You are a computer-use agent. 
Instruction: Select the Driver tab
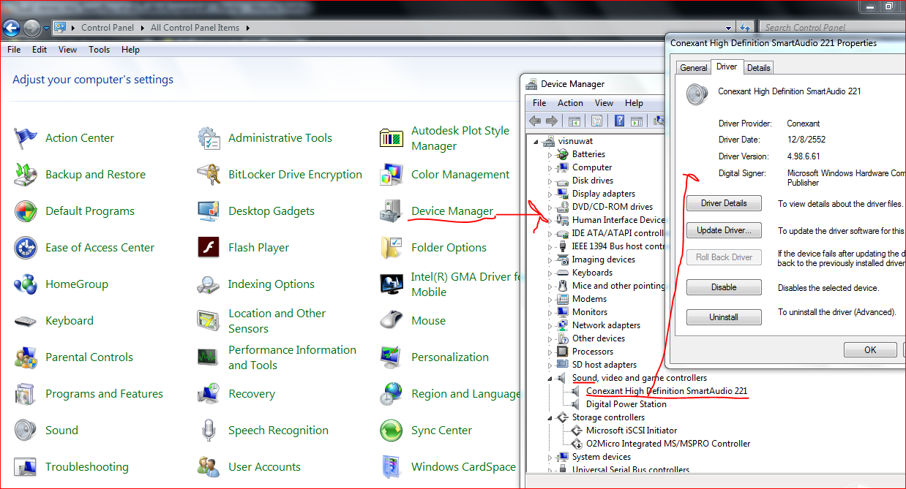pos(727,67)
